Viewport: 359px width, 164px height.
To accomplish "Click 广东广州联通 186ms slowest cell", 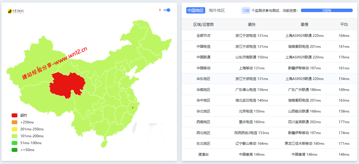I will point(304,90).
